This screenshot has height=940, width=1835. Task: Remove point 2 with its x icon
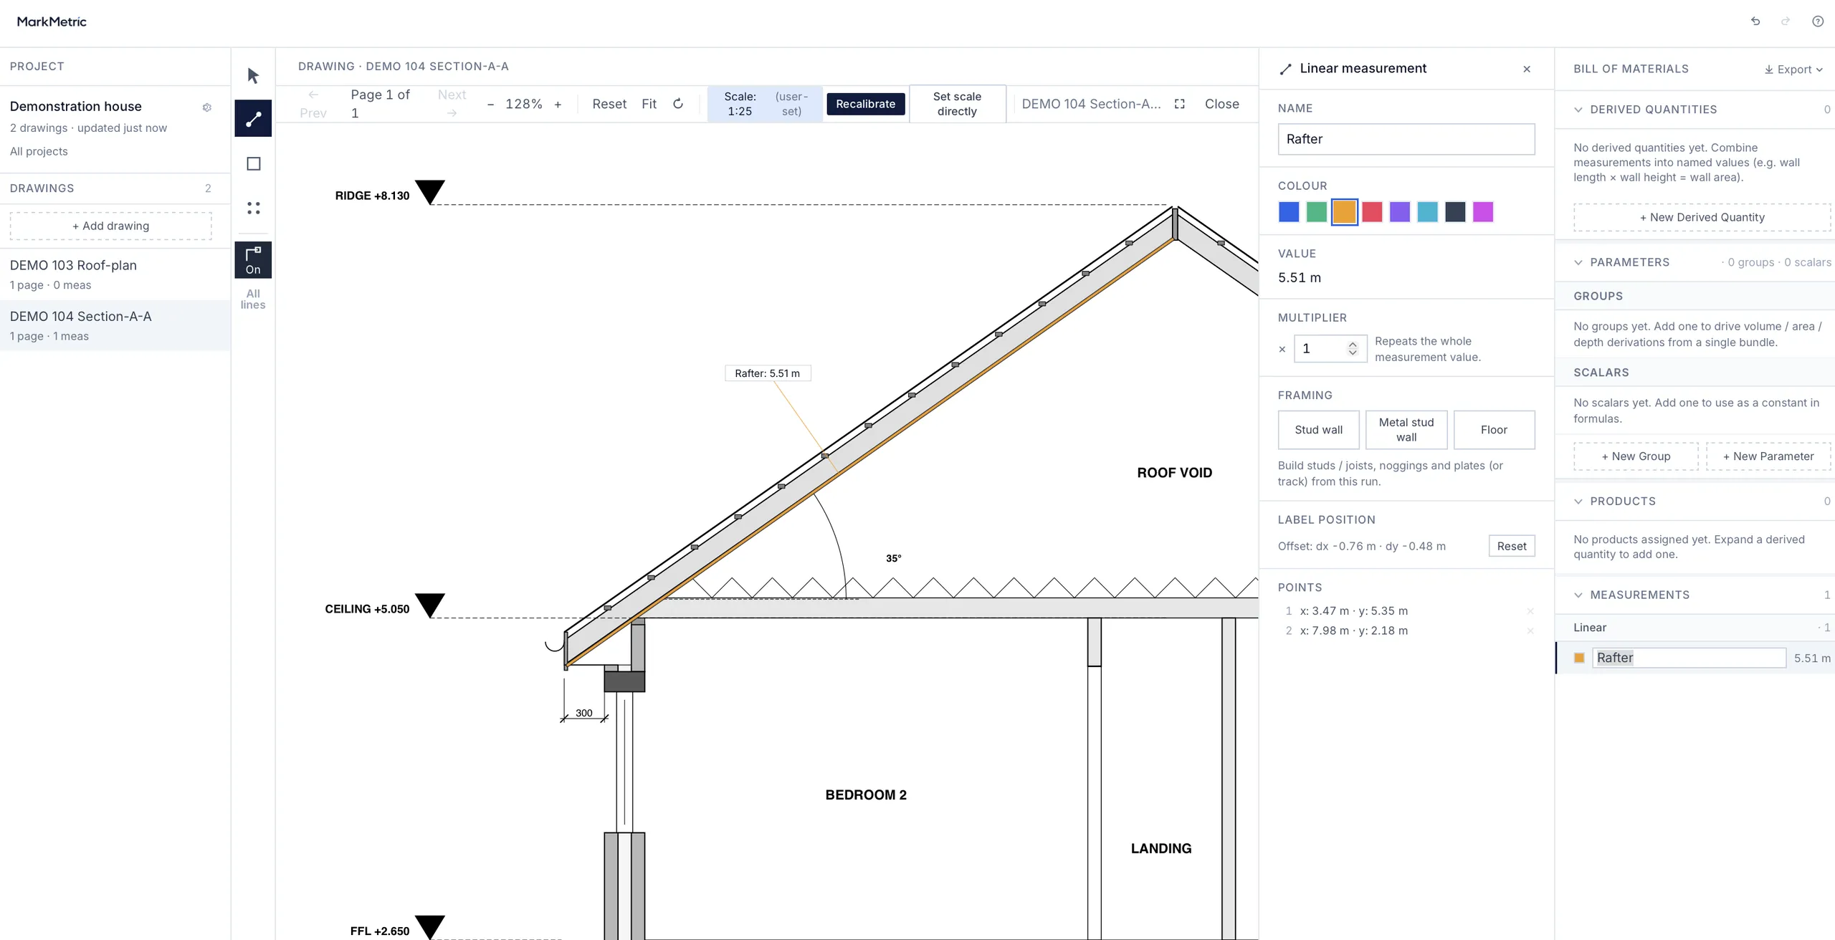click(1530, 631)
